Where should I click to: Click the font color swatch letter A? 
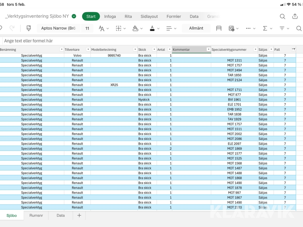[152, 28]
